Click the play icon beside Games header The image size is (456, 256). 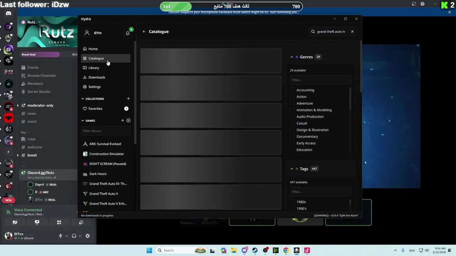coord(129,121)
